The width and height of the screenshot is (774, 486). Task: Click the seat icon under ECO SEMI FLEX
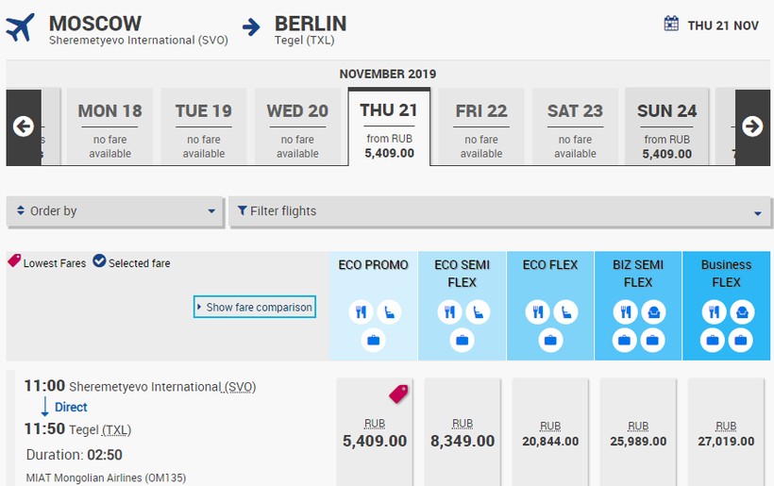click(x=477, y=311)
